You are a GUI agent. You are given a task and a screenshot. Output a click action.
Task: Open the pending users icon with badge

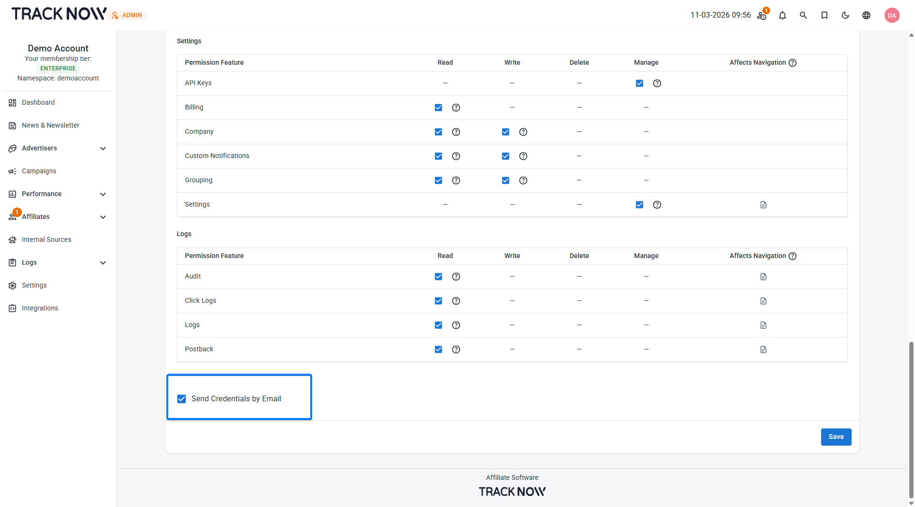click(x=762, y=14)
